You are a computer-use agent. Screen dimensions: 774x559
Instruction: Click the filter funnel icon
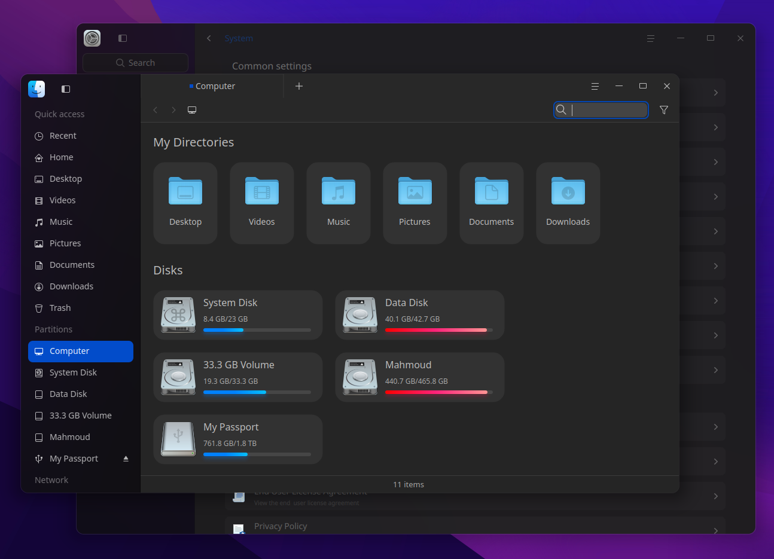[664, 110]
